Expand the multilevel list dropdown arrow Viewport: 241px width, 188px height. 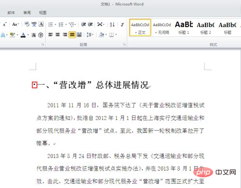coord(75,25)
